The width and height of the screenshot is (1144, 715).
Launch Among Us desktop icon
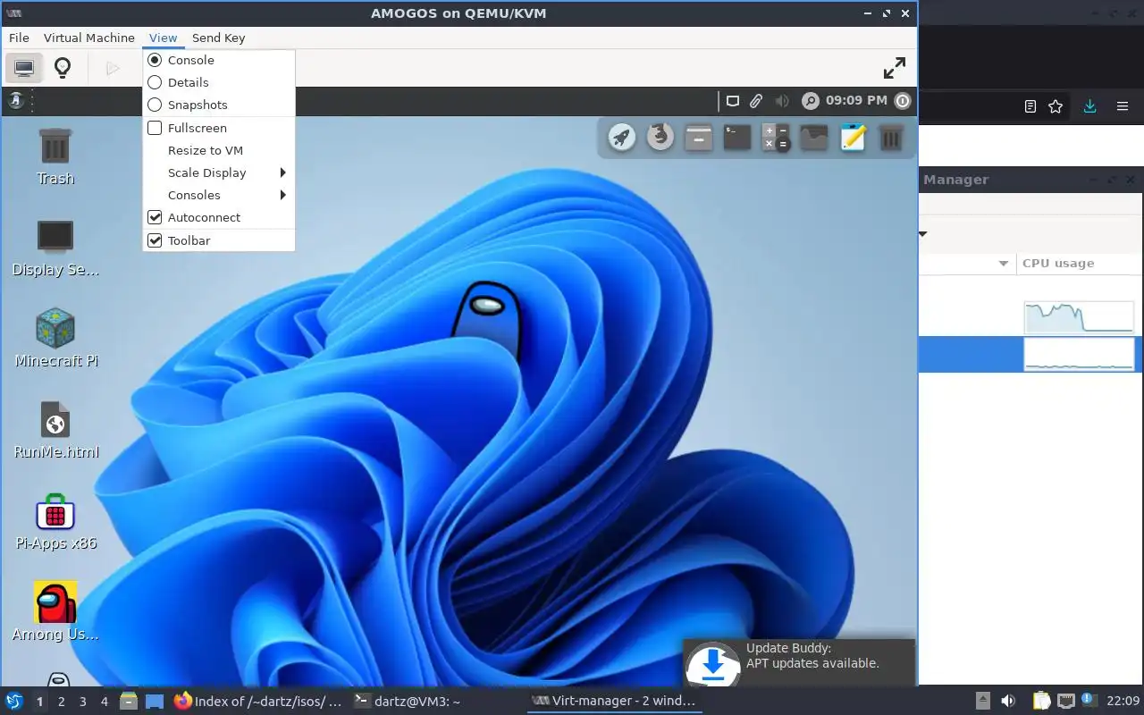coord(55,611)
